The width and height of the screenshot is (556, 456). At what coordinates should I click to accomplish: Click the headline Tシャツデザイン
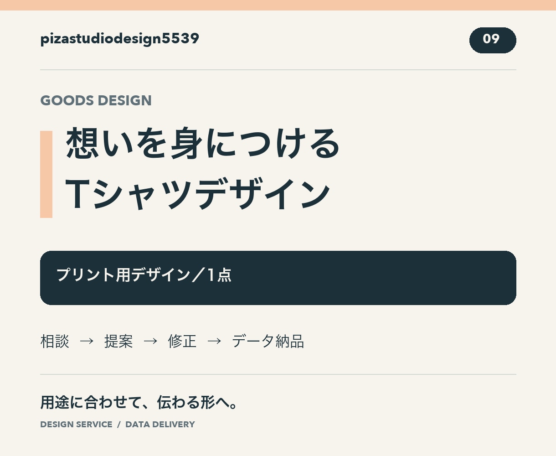[198, 195]
